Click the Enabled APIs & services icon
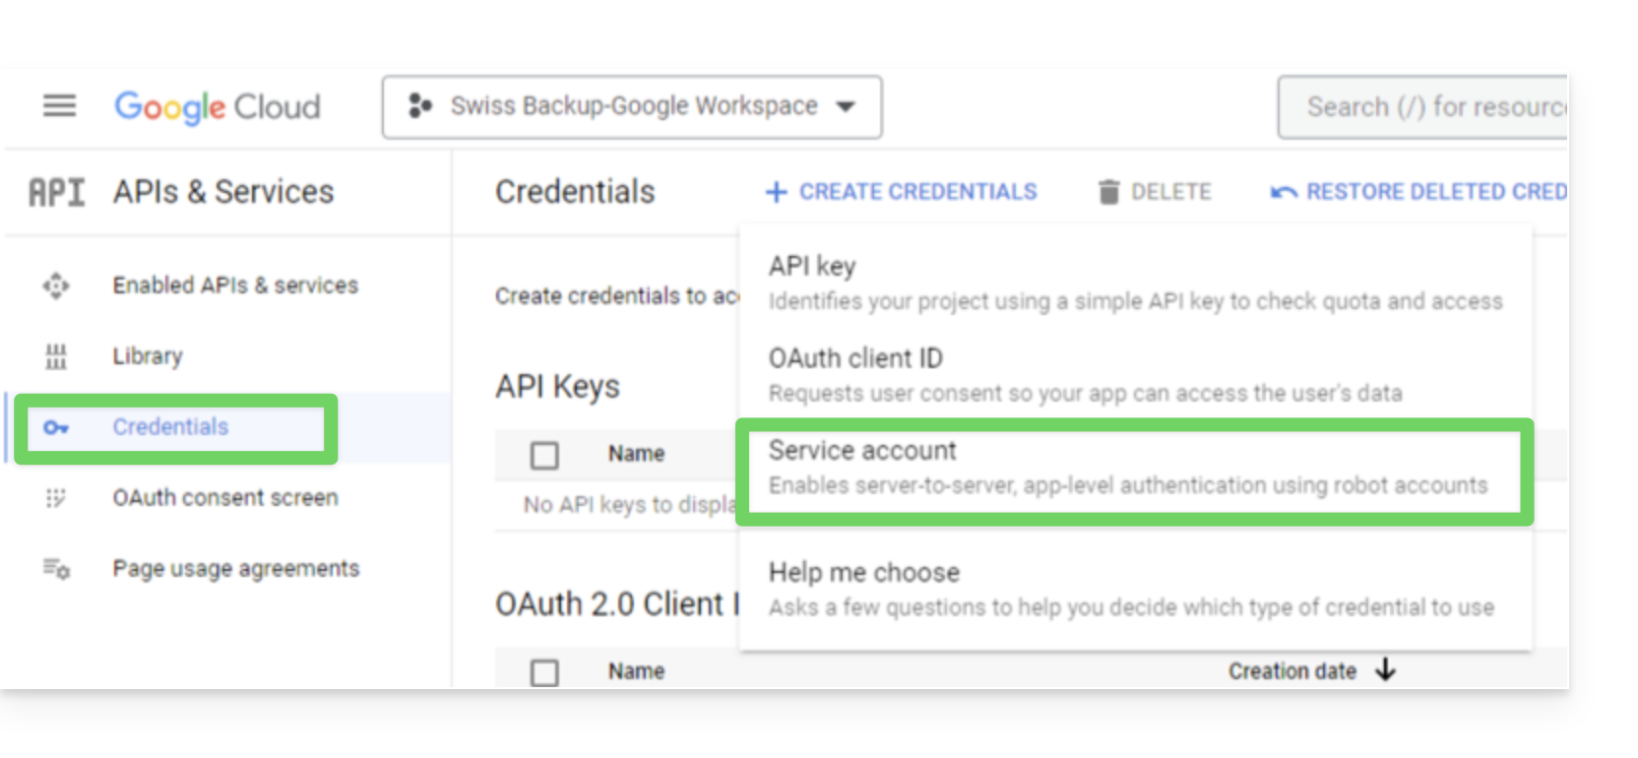Image resolution: width=1638 pixels, height=758 pixels. pyautogui.click(x=56, y=285)
